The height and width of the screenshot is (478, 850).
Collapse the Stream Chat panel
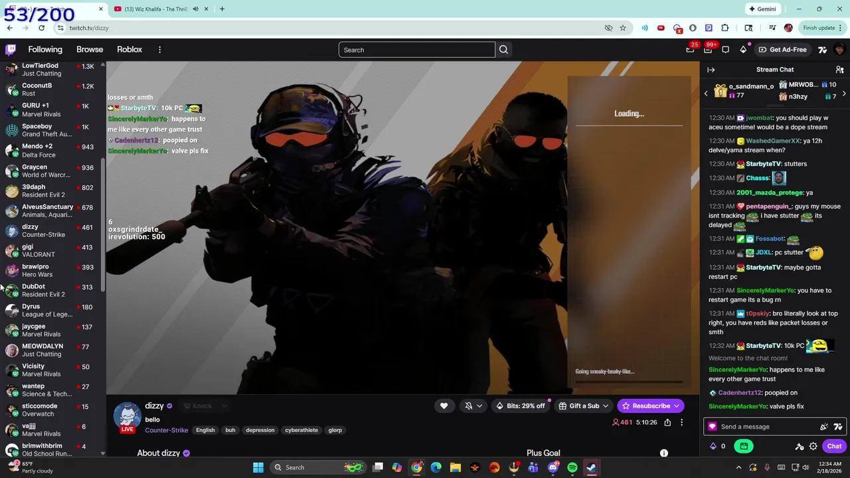pos(711,70)
